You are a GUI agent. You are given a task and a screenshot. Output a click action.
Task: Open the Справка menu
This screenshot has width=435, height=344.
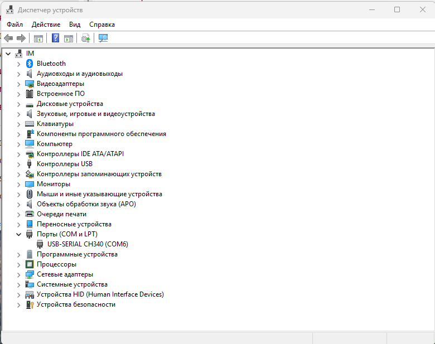[102, 25]
